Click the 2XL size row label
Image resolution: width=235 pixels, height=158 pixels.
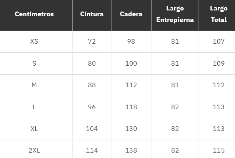[x=34, y=150]
